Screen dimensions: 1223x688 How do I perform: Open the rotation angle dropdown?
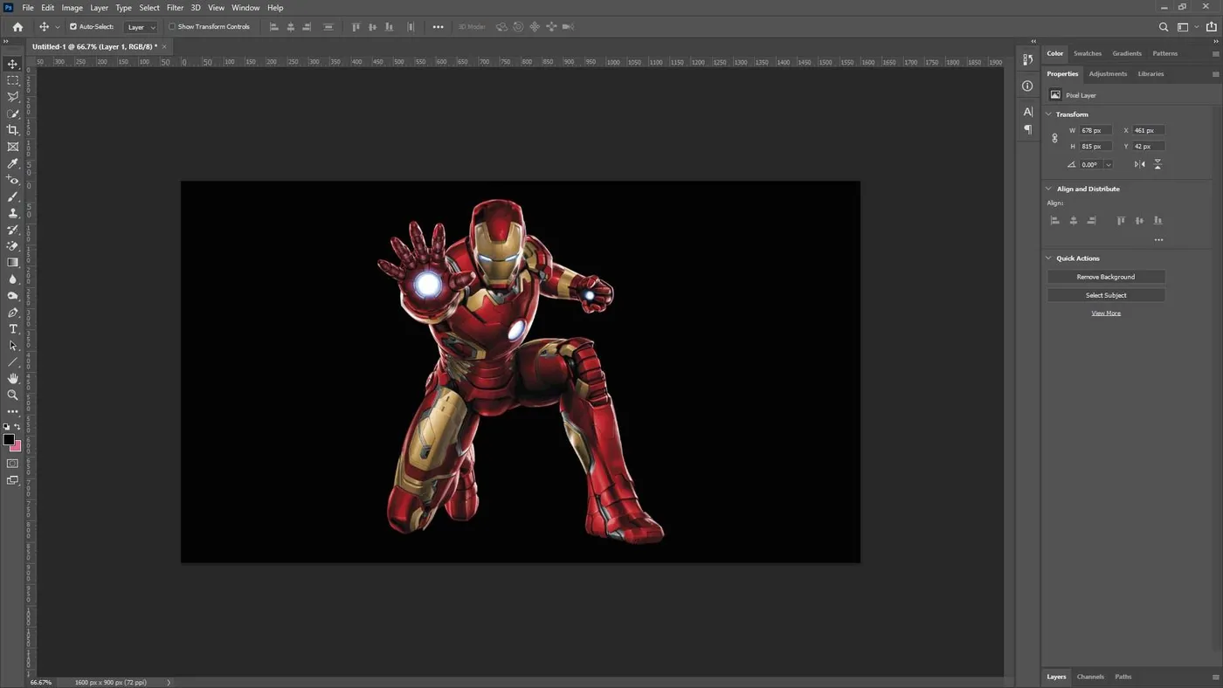tap(1108, 164)
